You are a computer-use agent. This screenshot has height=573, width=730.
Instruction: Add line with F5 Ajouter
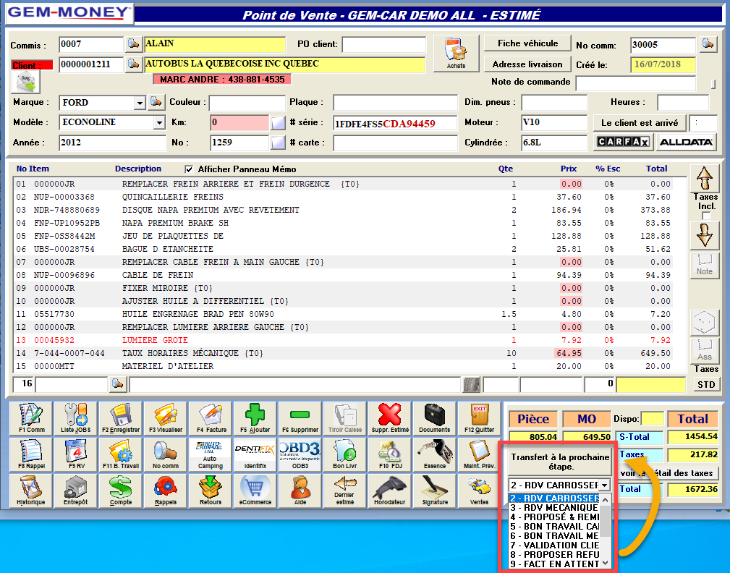pyautogui.click(x=255, y=418)
